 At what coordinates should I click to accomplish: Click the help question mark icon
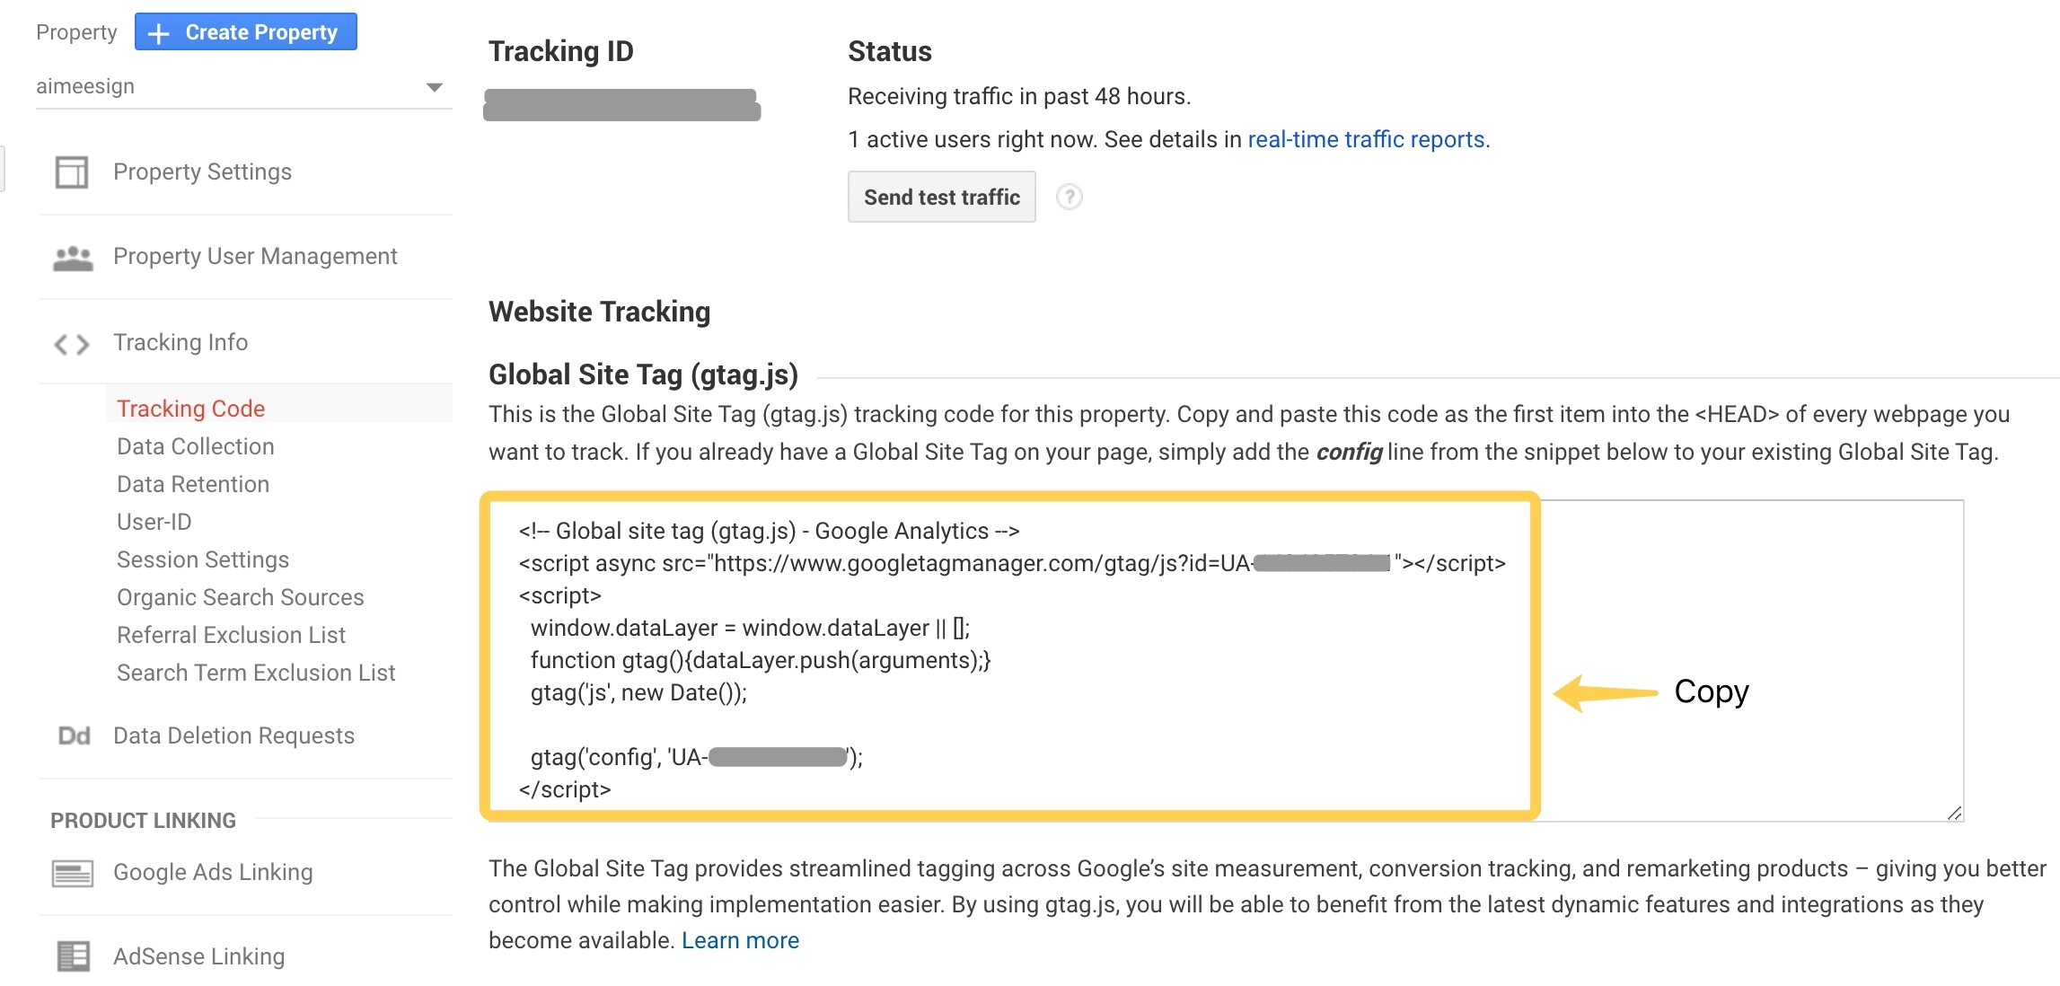point(1069,197)
